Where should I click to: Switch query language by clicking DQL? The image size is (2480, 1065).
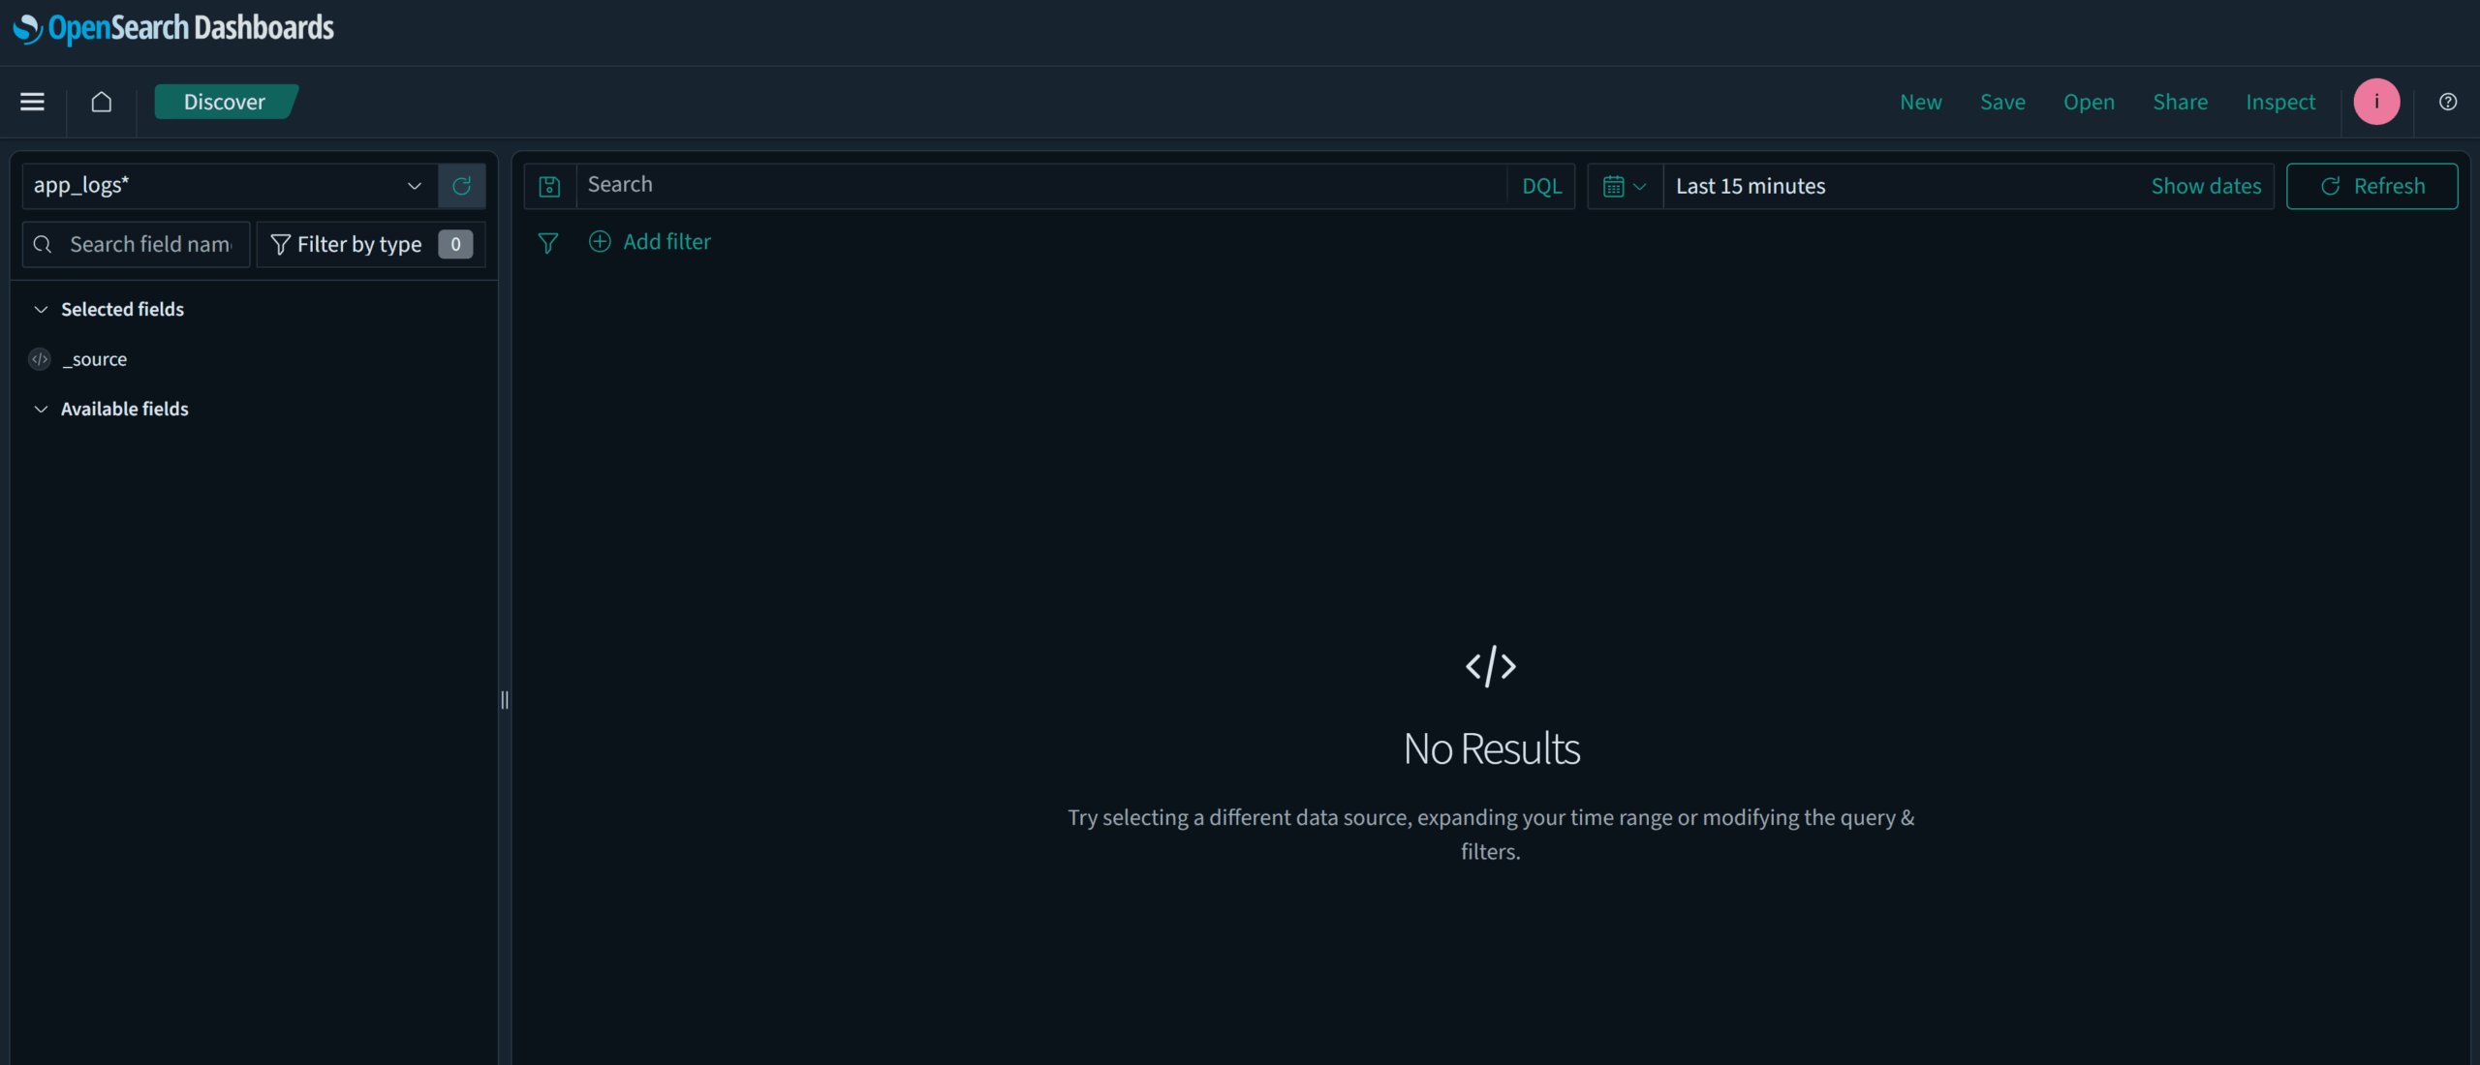1540,186
